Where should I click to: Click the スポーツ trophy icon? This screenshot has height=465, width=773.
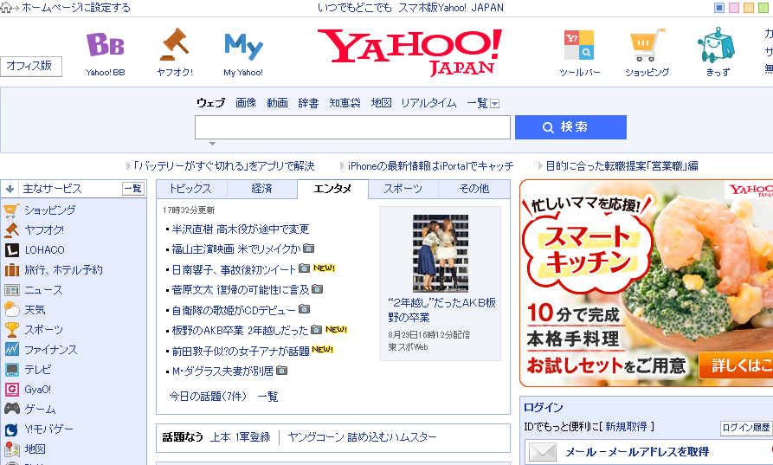[11, 329]
